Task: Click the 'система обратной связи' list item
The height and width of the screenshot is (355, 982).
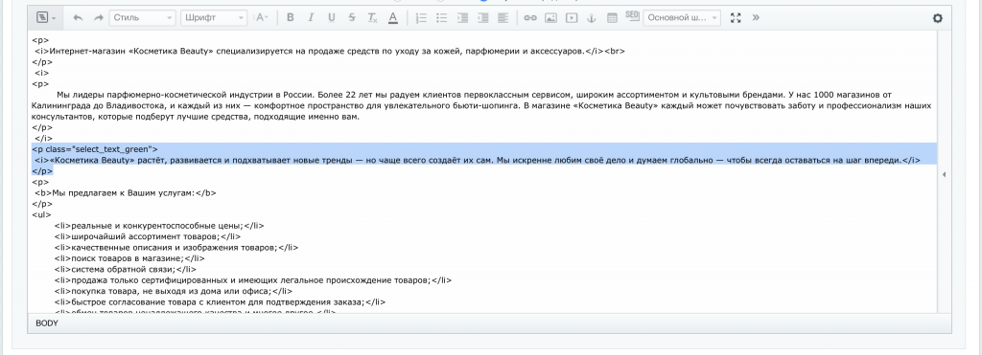Action: pyautogui.click(x=126, y=270)
